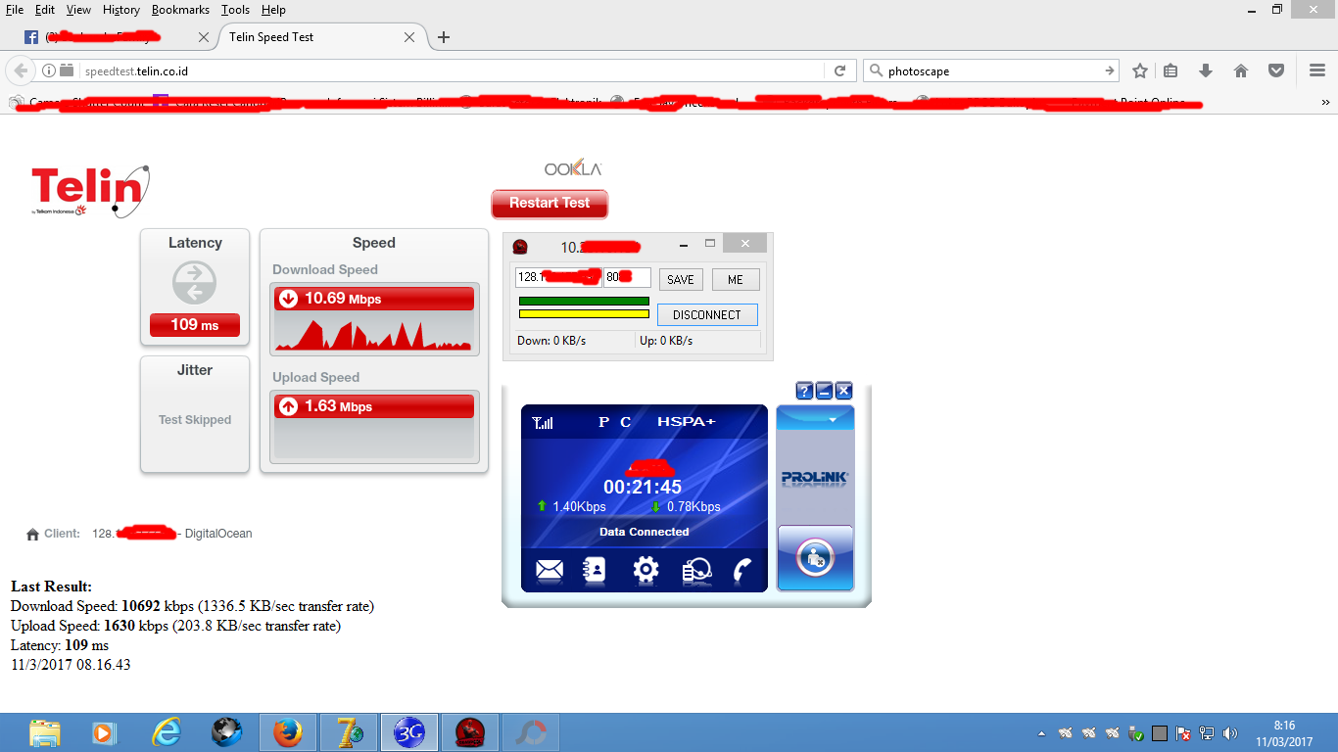The image size is (1338, 752).
Task: Click the phone call handset icon in Prolink
Action: pyautogui.click(x=742, y=570)
